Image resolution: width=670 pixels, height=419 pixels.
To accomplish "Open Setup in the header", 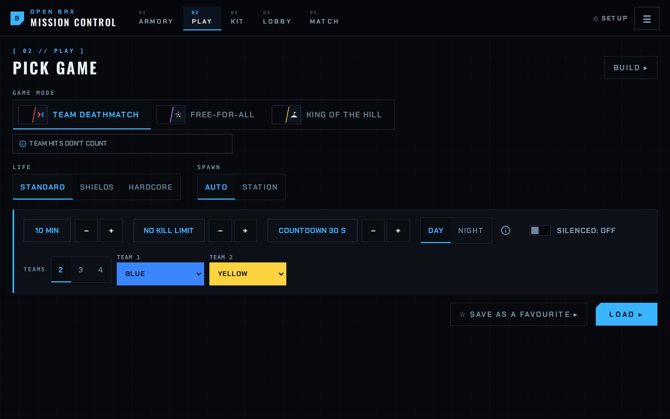I will 610,19.
